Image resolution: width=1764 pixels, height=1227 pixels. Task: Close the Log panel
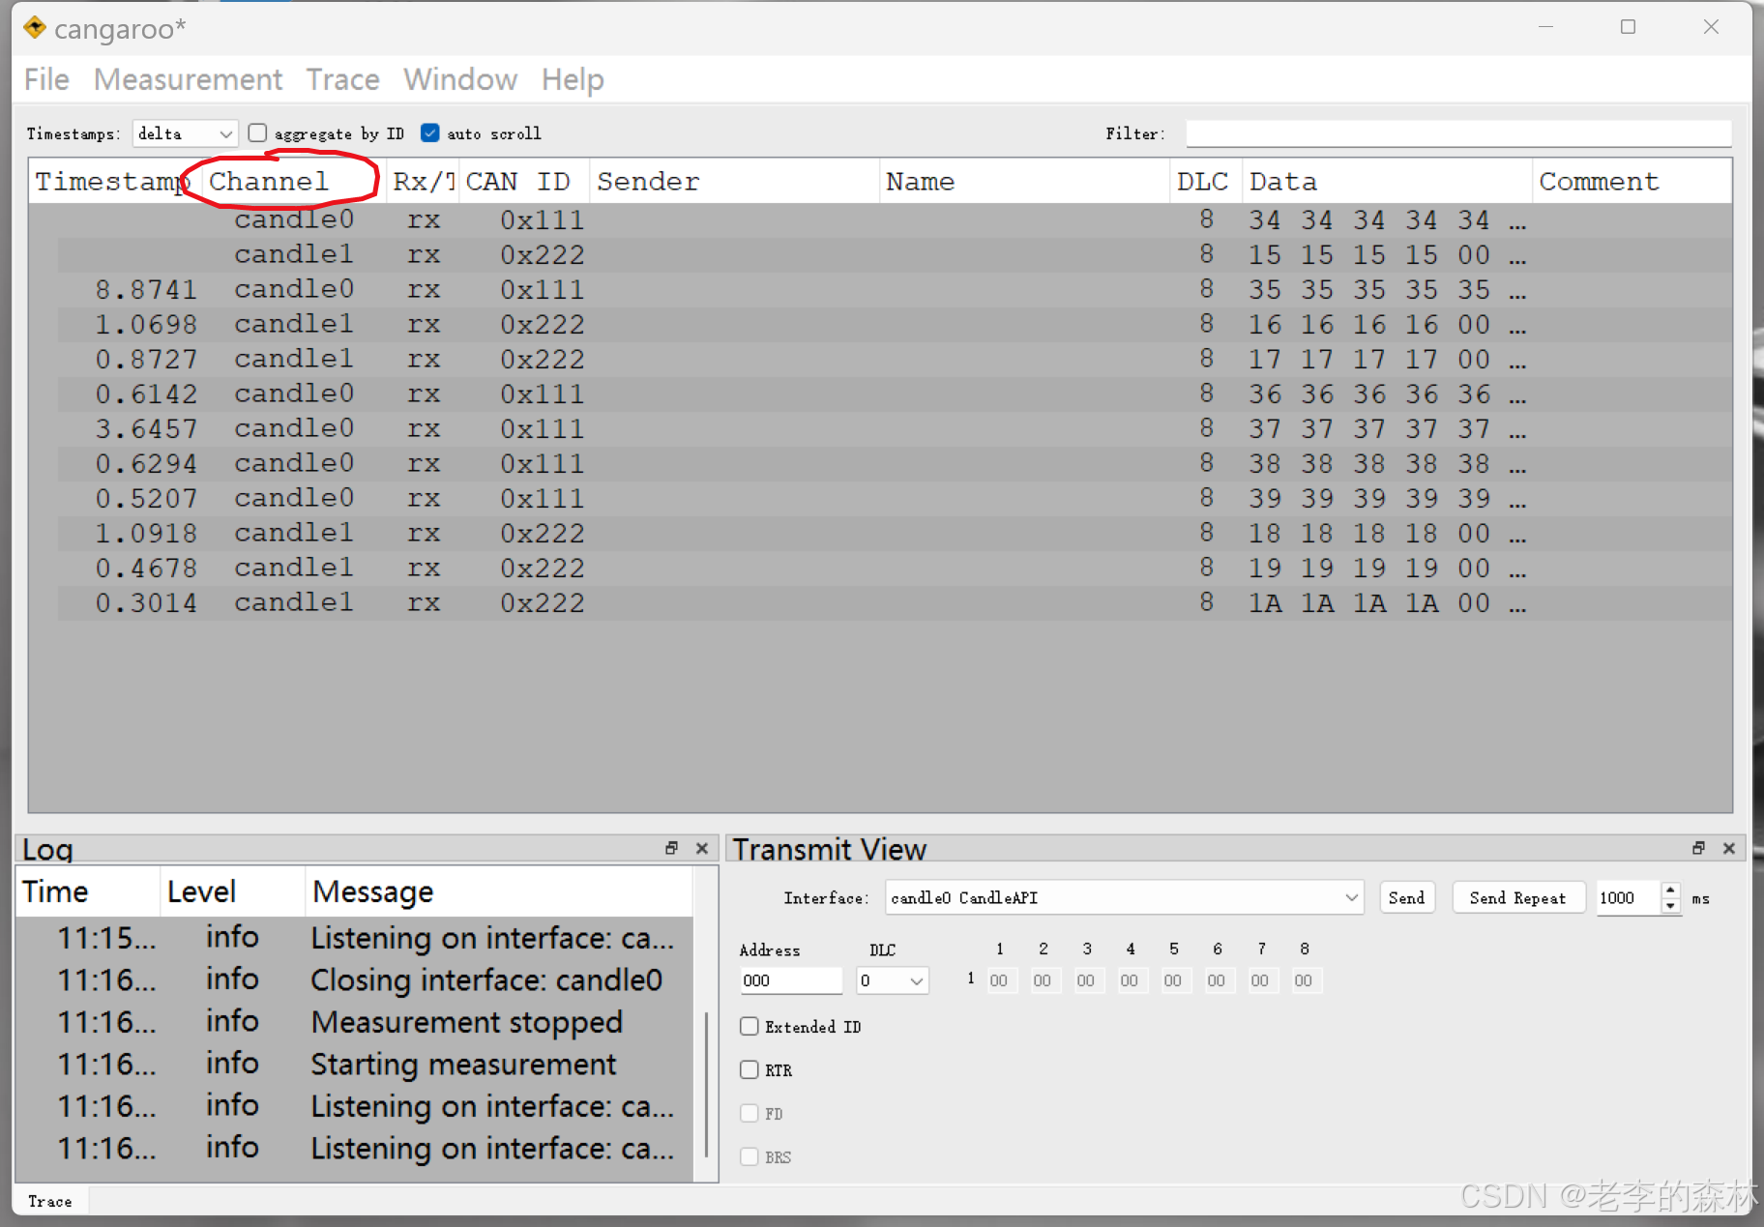(x=702, y=848)
